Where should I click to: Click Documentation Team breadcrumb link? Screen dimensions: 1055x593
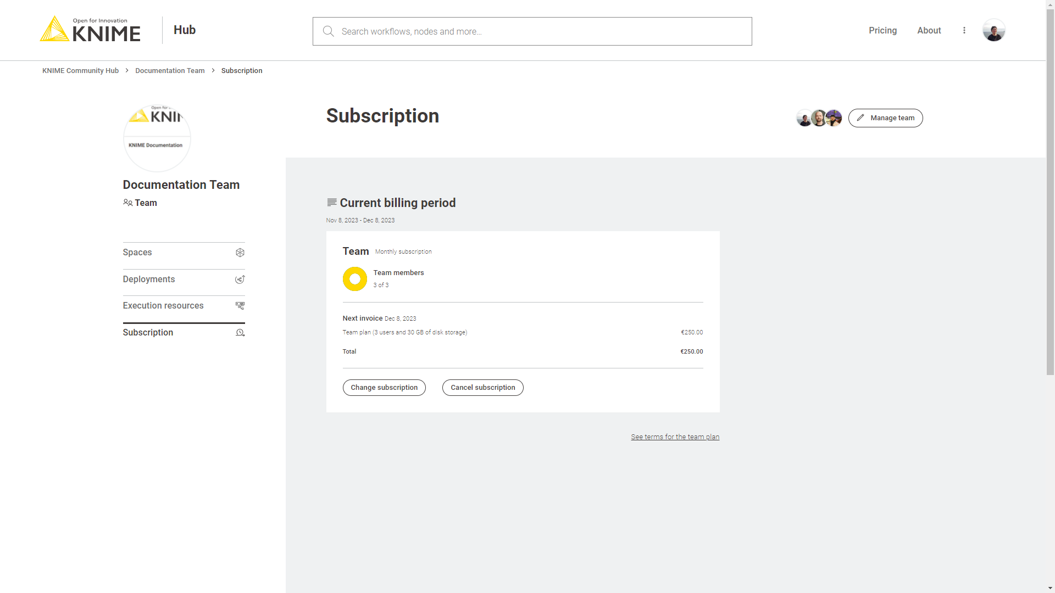tap(170, 70)
